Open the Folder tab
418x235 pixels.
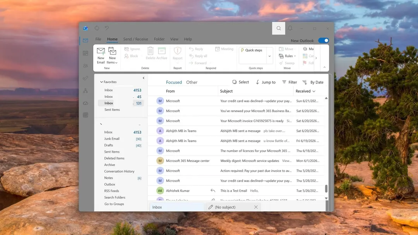click(x=159, y=39)
